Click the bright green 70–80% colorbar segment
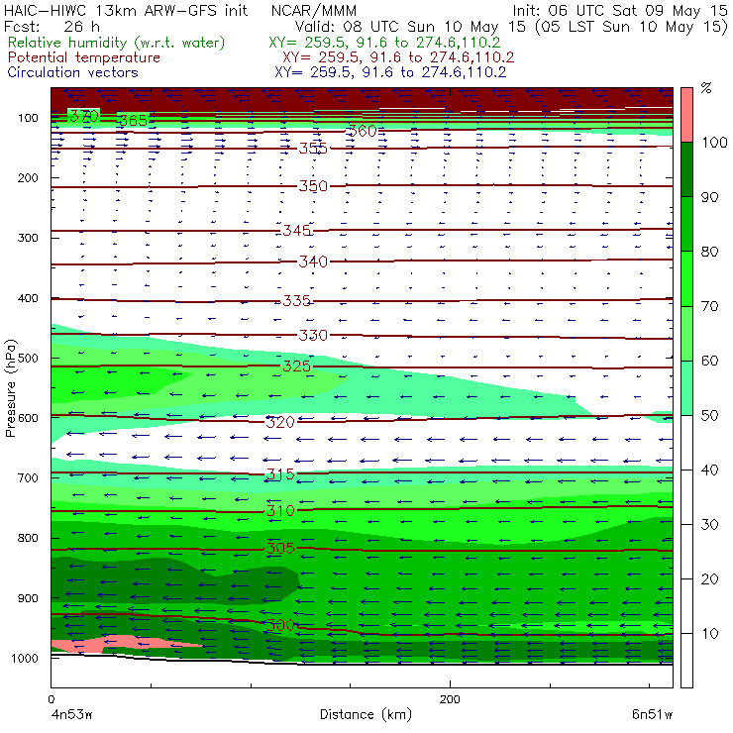733x733 pixels. pos(686,278)
